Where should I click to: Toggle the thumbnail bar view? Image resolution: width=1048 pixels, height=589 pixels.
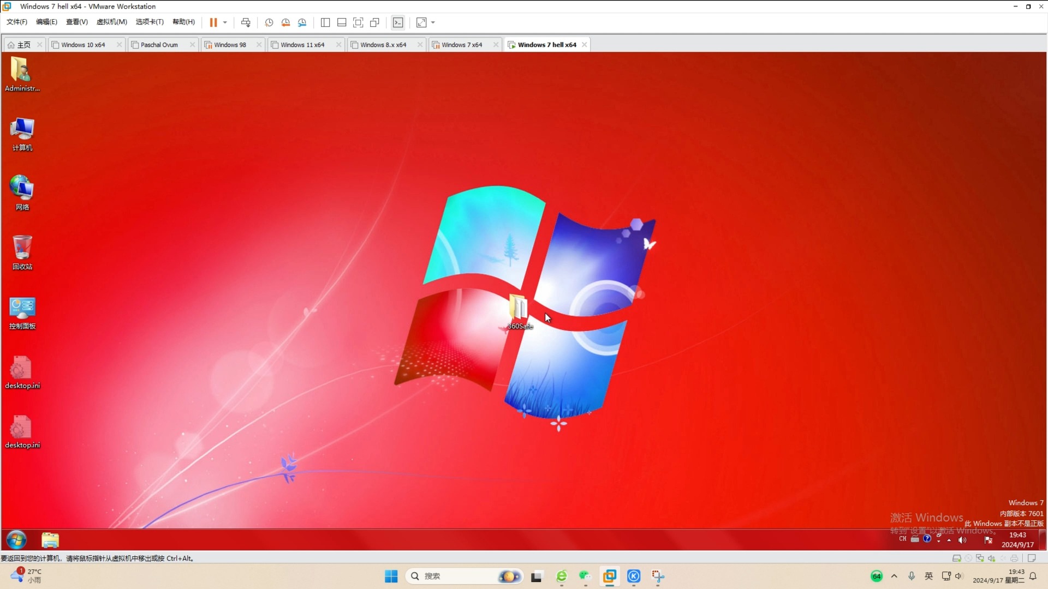[342, 22]
